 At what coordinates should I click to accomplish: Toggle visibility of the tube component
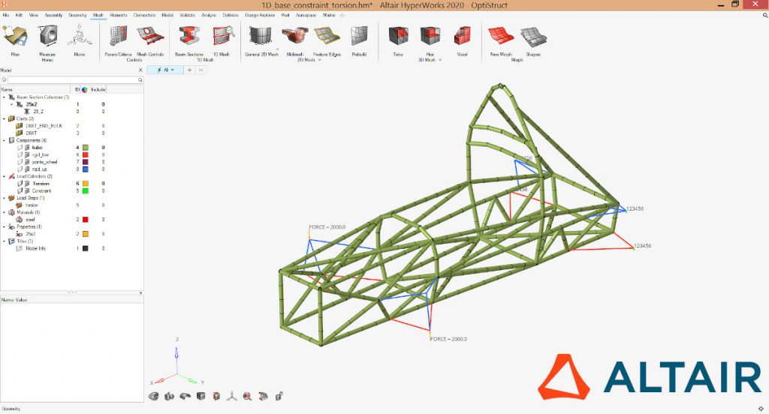click(20, 148)
